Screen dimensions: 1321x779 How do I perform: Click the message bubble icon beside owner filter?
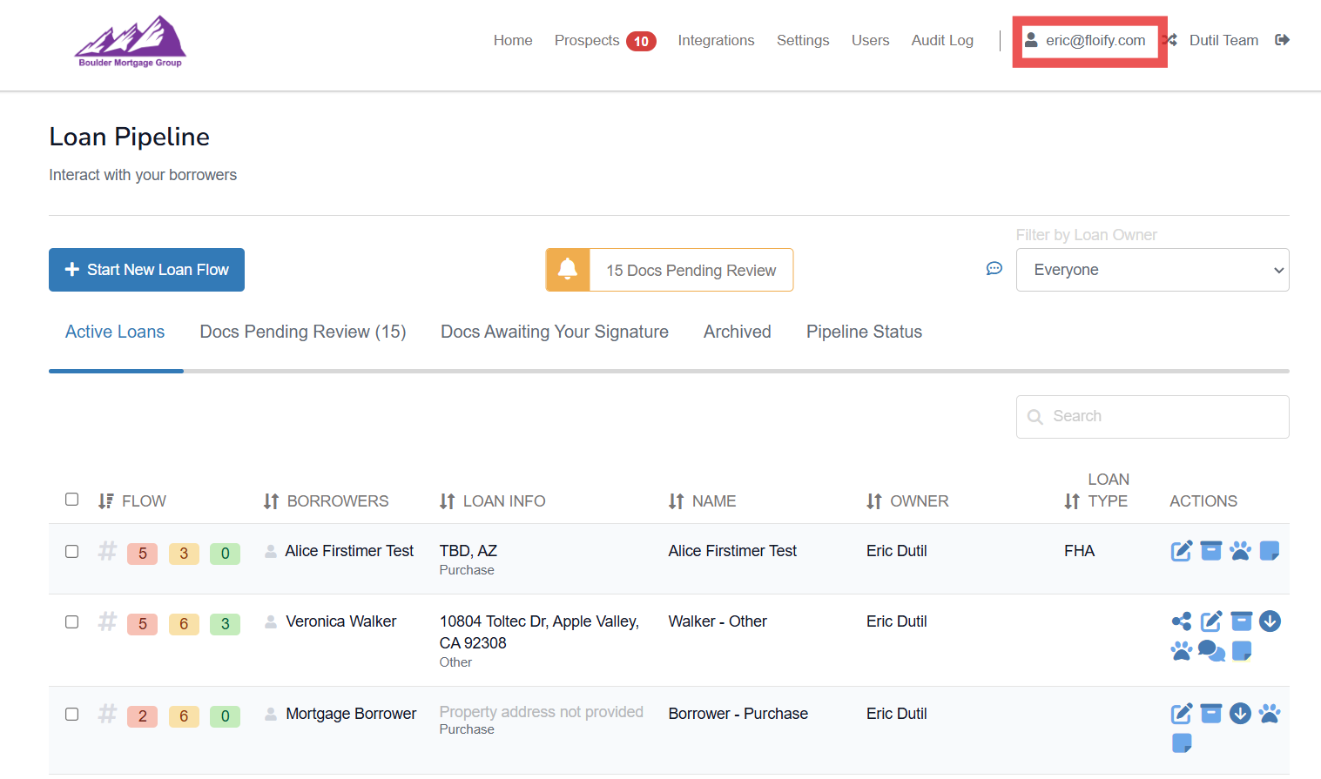tap(994, 269)
